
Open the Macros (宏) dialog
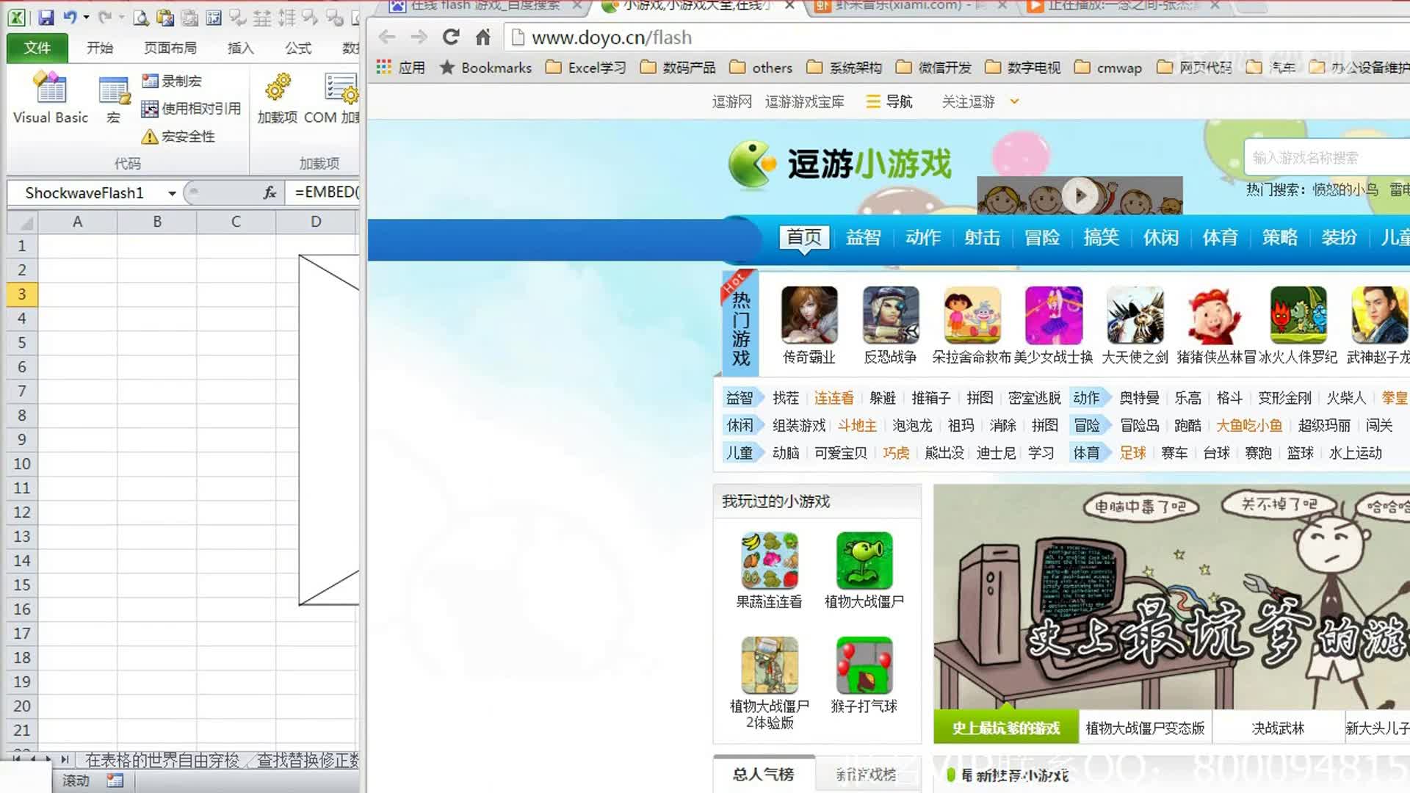(x=114, y=101)
